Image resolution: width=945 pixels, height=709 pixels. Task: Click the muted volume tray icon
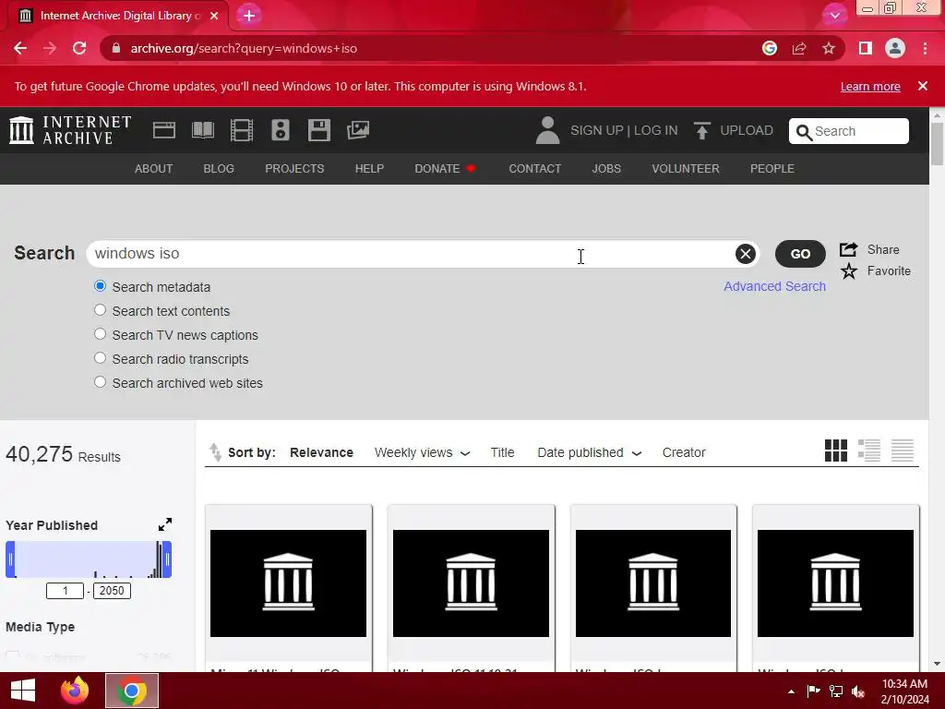(x=858, y=691)
